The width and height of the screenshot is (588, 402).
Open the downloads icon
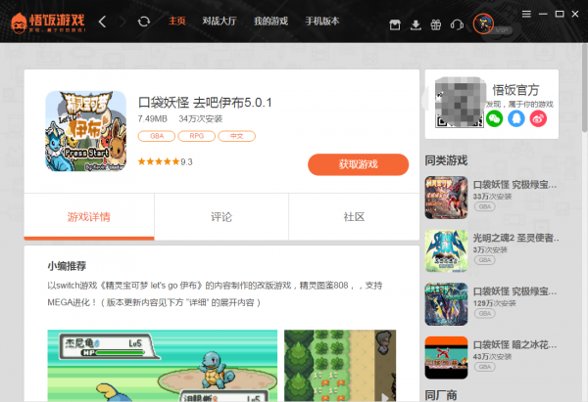[416, 25]
